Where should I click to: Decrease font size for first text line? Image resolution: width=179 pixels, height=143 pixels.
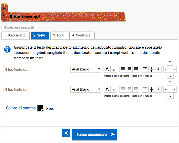coord(114,69)
